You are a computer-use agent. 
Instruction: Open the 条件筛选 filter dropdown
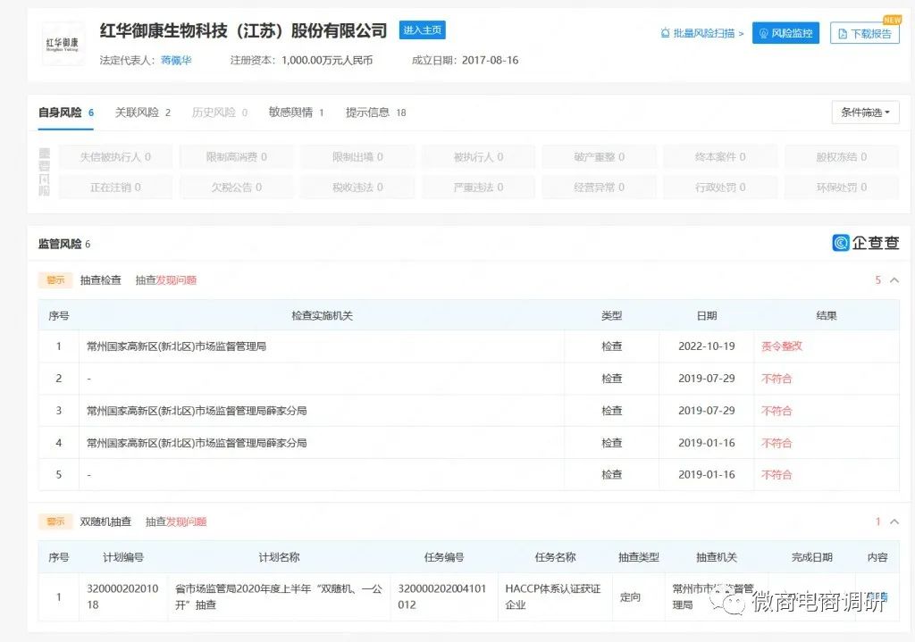(x=865, y=112)
